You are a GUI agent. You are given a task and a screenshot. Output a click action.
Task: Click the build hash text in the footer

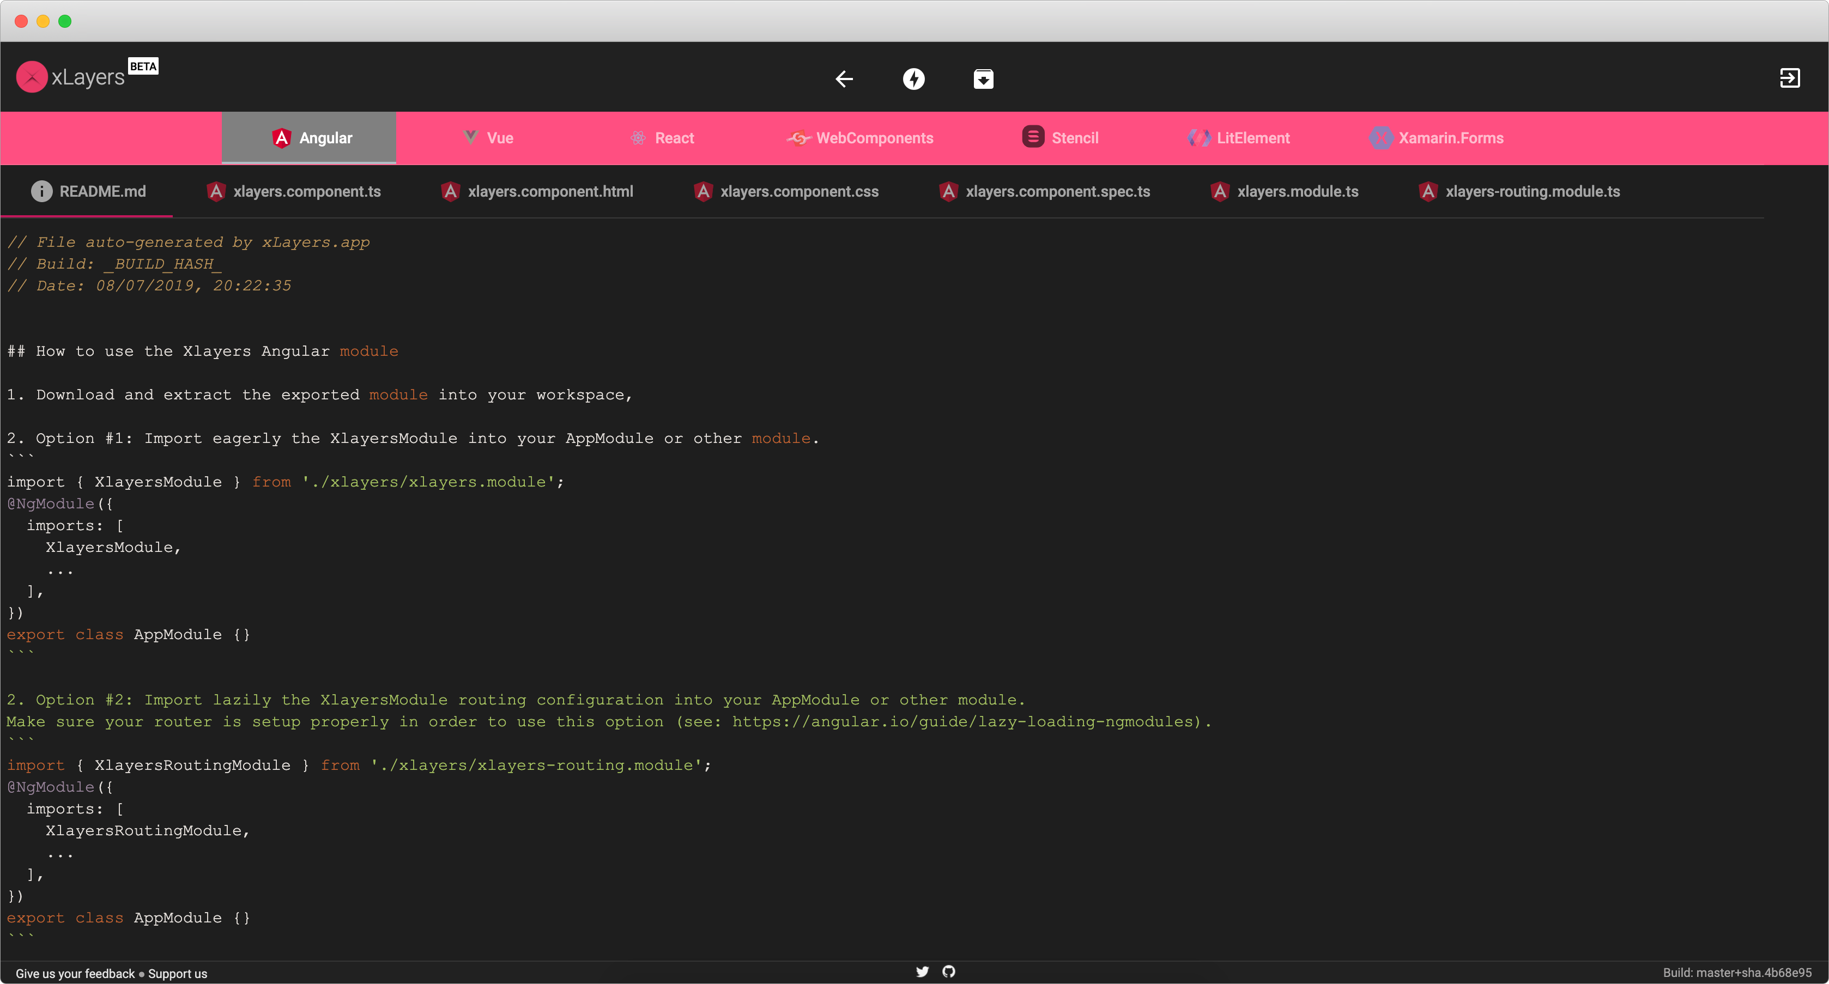[1737, 973]
